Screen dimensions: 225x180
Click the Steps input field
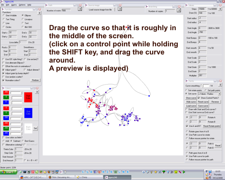click(x=202, y=9)
